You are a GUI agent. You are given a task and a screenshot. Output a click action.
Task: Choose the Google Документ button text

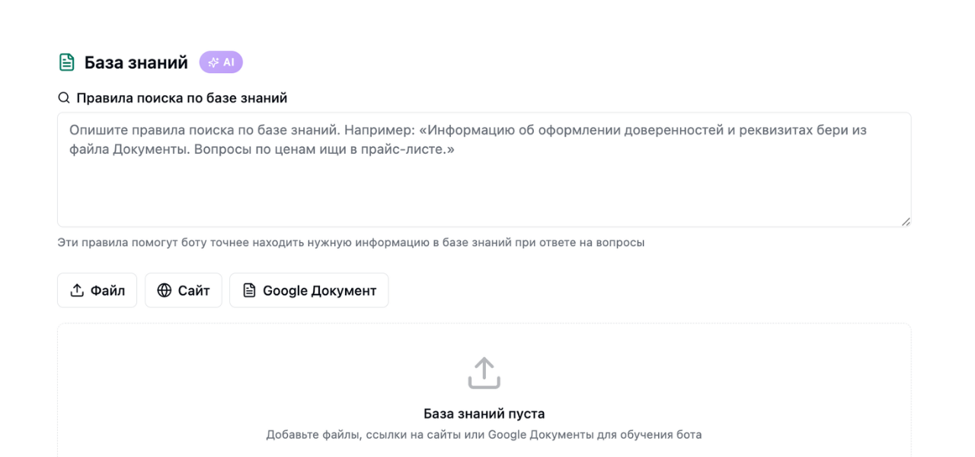(319, 290)
